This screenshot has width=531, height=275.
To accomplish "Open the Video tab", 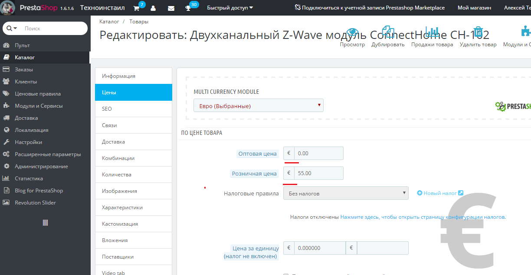I will (134, 271).
